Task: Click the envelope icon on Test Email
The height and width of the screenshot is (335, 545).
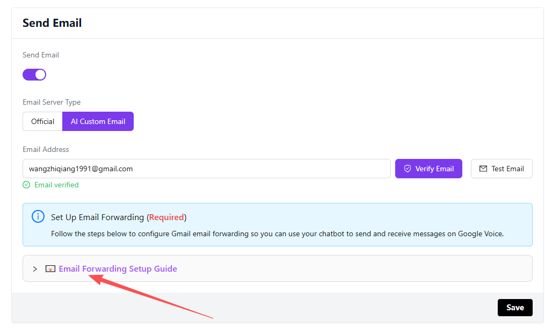Action: 483,169
